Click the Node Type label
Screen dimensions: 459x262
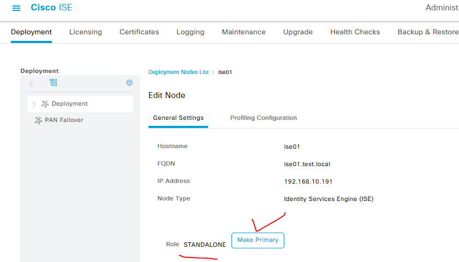click(174, 198)
